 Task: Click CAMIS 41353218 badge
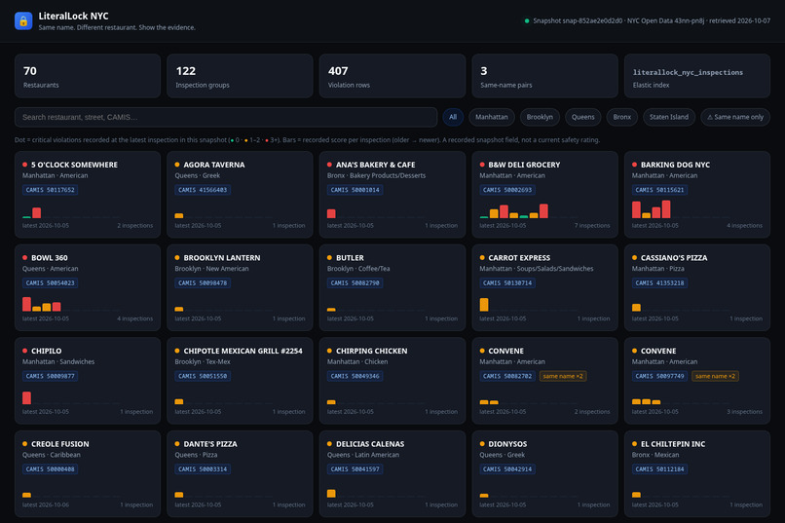659,282
